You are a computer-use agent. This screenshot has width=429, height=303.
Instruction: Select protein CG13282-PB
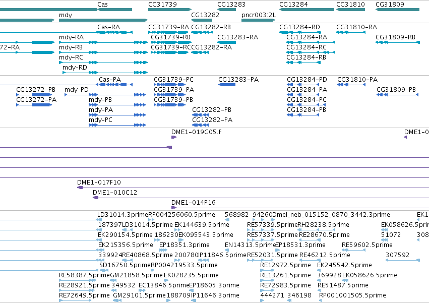[x=212, y=110]
